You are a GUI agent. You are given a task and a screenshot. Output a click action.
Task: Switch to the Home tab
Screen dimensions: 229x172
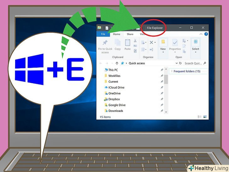click(x=116, y=34)
